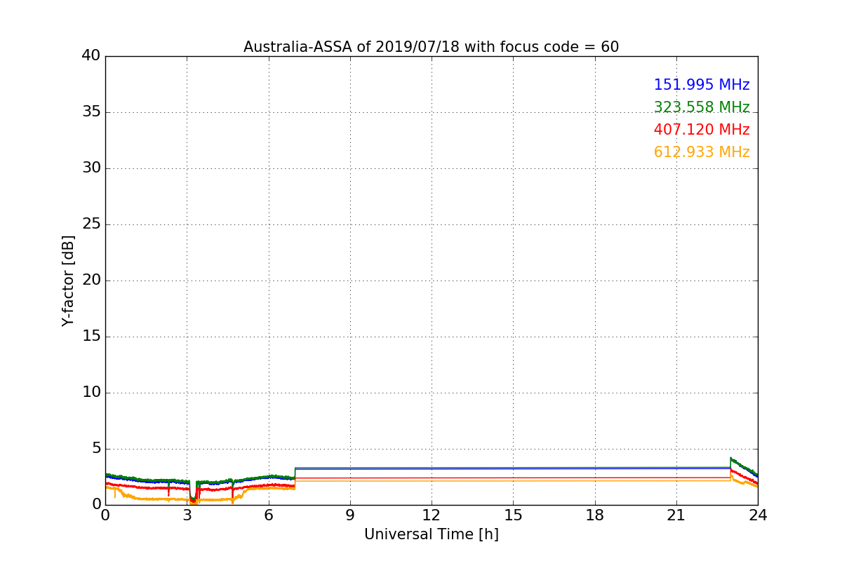
Task: Click the x-axis tick label 3
Action: [187, 515]
